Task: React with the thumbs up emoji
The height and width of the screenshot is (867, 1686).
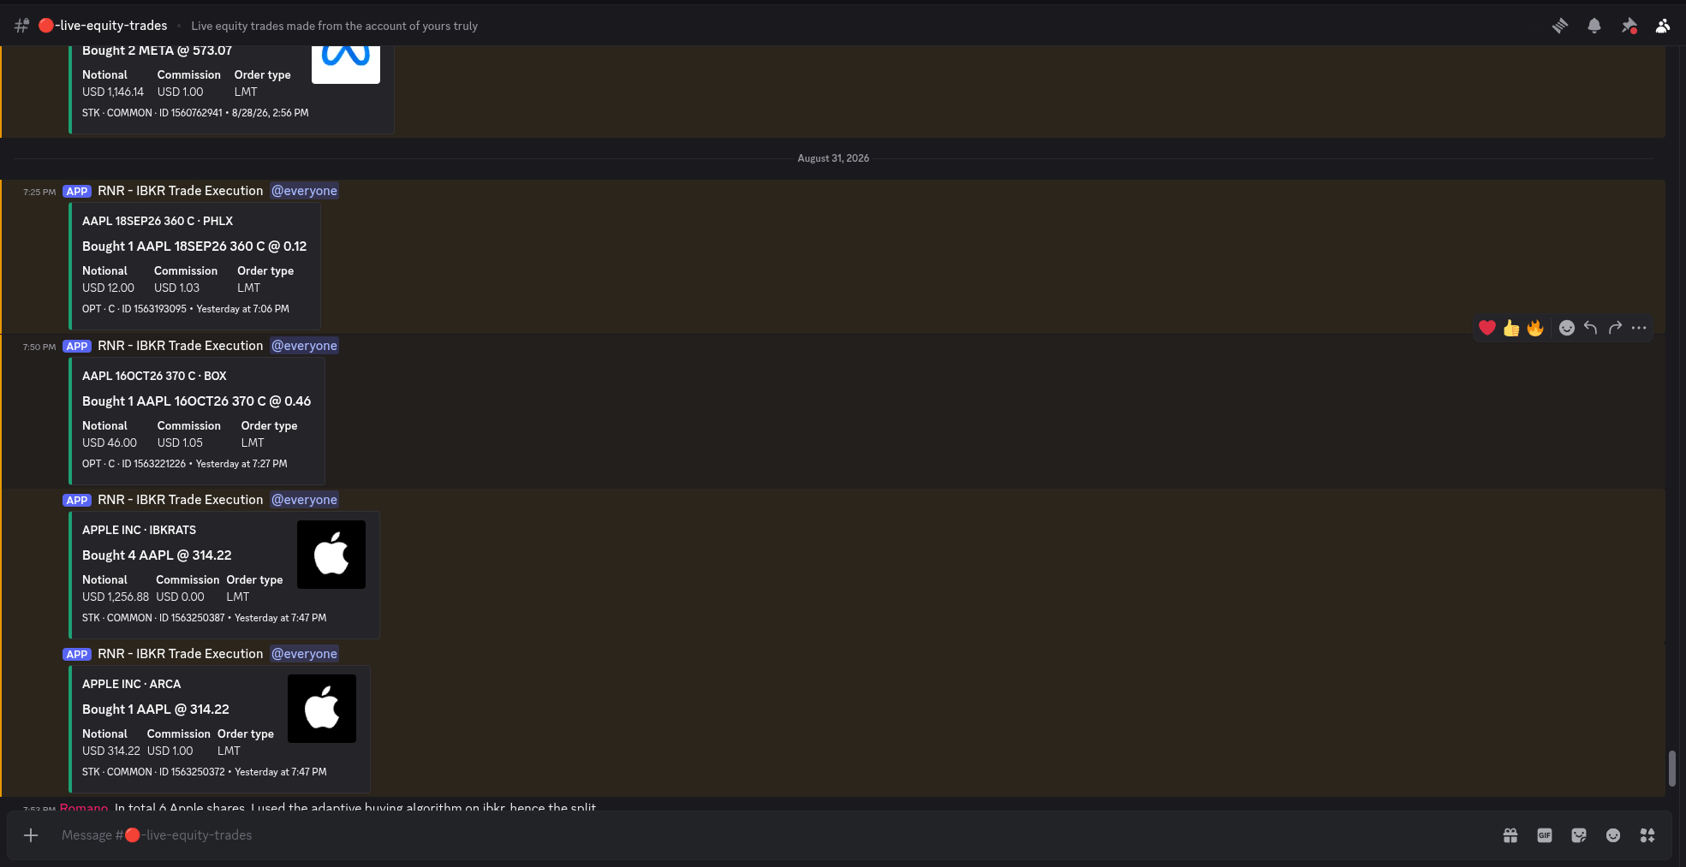Action: (1511, 328)
